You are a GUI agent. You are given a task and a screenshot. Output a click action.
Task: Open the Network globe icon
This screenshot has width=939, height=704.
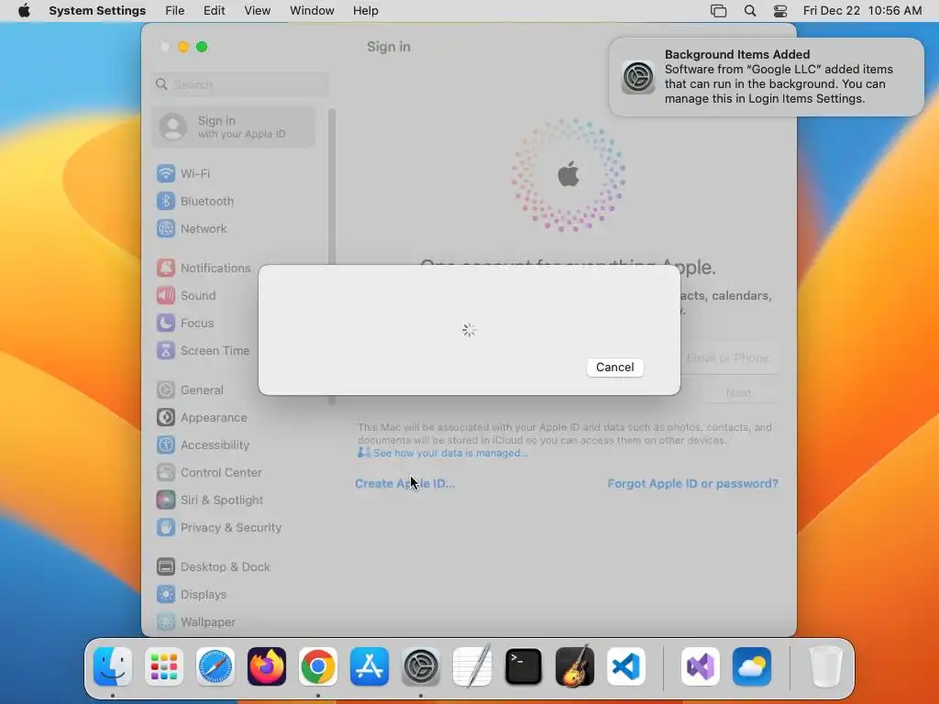tap(166, 228)
